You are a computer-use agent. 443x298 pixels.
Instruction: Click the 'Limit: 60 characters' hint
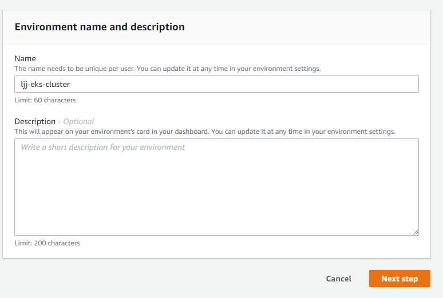tap(45, 100)
